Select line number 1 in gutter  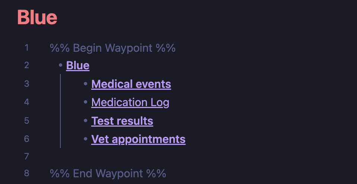point(26,48)
